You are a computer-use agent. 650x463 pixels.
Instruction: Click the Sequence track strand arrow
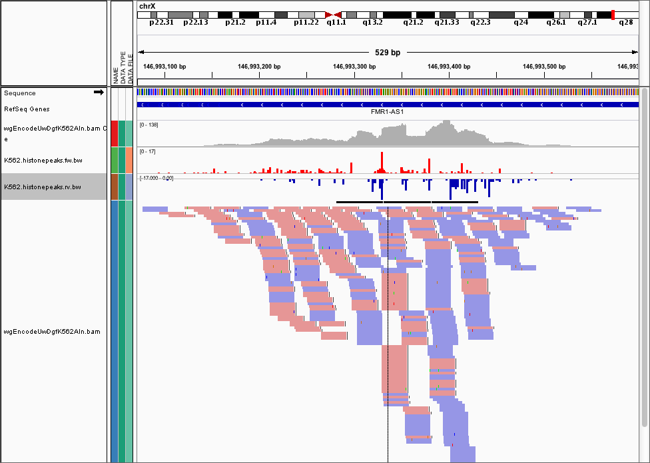[x=99, y=93]
